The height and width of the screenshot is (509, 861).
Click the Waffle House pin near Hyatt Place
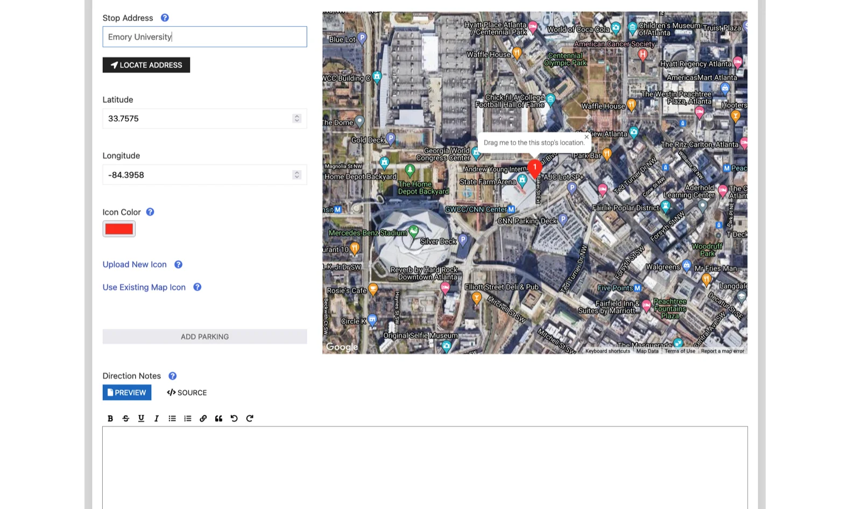(x=517, y=53)
